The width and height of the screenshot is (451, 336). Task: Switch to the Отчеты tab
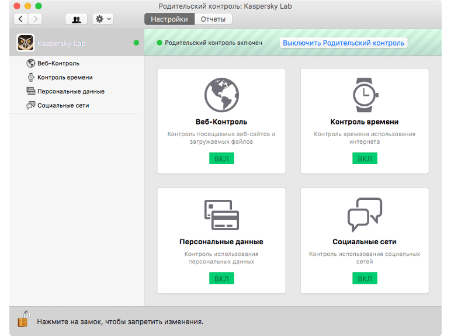click(x=213, y=19)
